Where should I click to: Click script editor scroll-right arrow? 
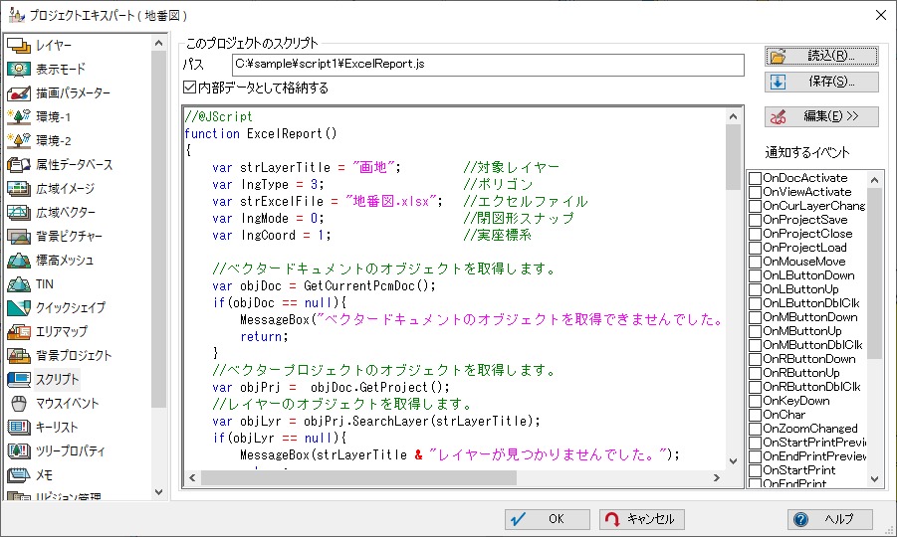click(x=716, y=477)
